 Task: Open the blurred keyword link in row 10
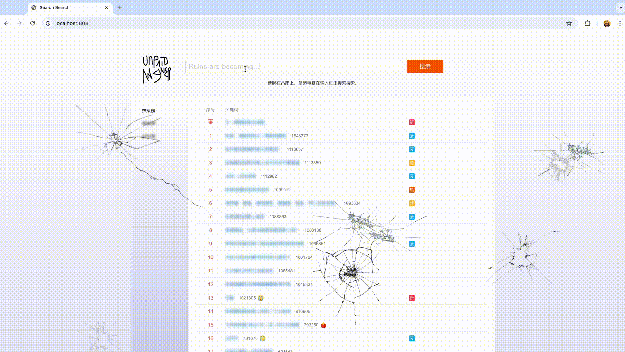click(x=257, y=257)
